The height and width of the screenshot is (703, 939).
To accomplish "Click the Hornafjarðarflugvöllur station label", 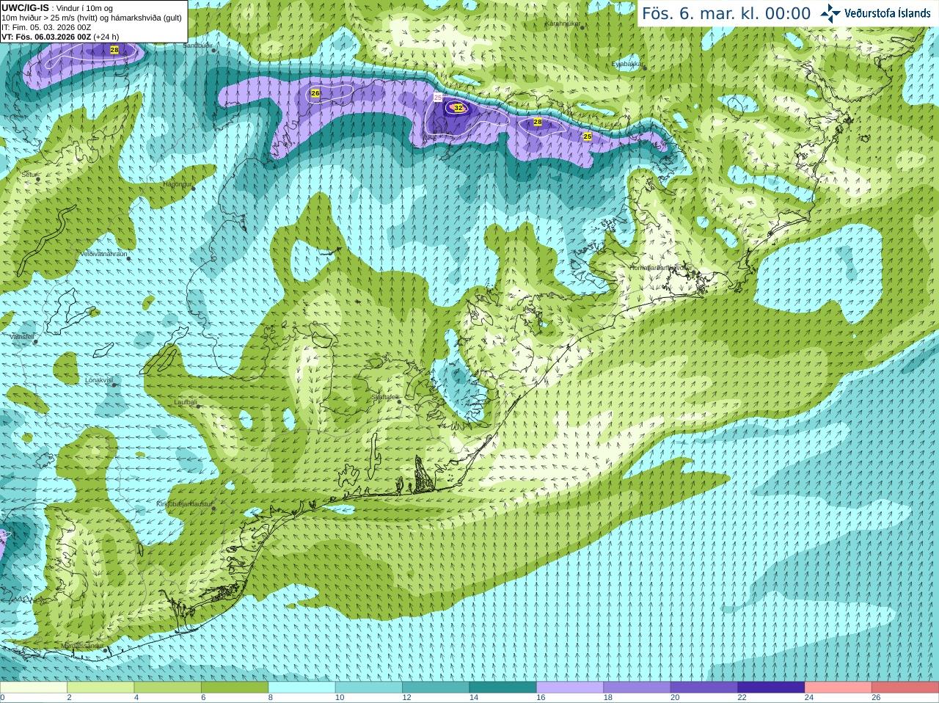I will pyautogui.click(x=660, y=268).
